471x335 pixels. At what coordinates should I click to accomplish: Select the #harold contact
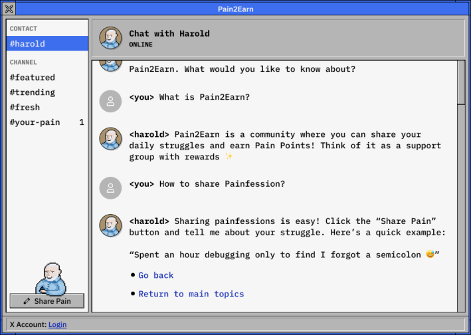47,44
